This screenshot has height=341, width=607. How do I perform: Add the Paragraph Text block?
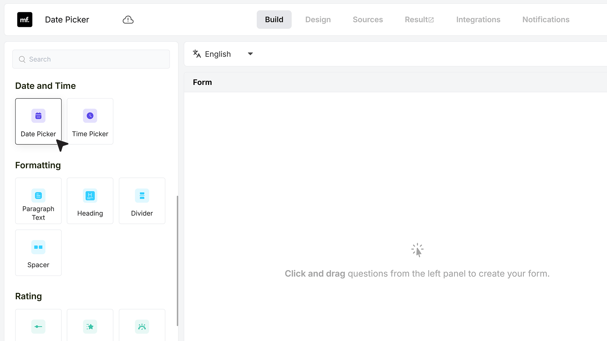tap(38, 201)
